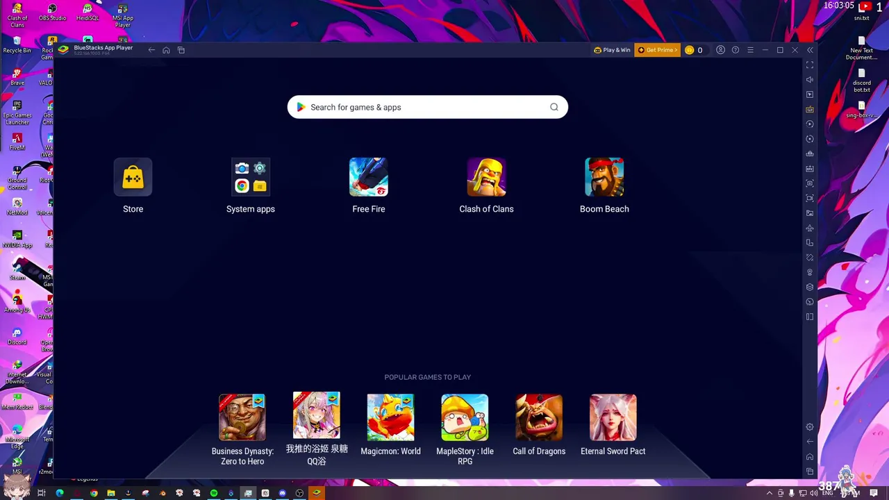889x500 pixels.
Task: Open the System apps folder
Action: click(x=251, y=178)
